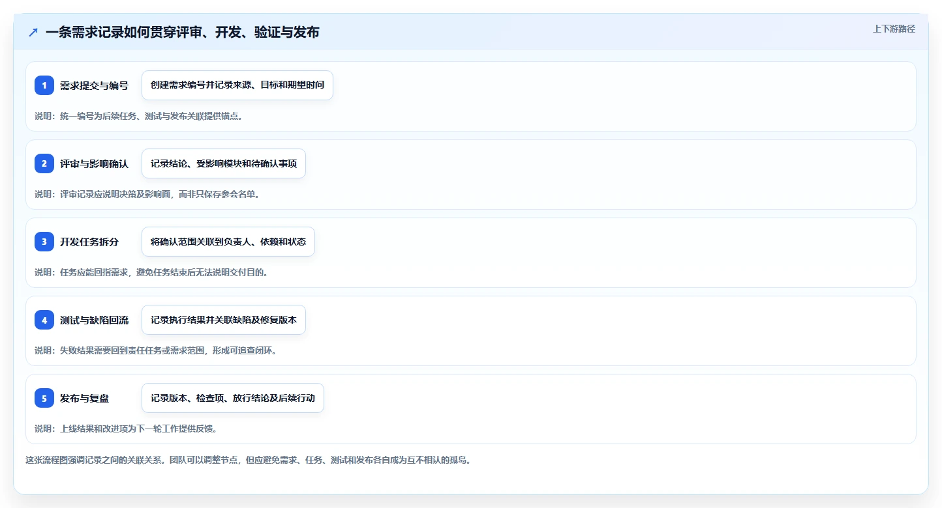The height and width of the screenshot is (508, 942).
Task: Click the arrow icon beside the flowchart title
Action: click(x=33, y=32)
